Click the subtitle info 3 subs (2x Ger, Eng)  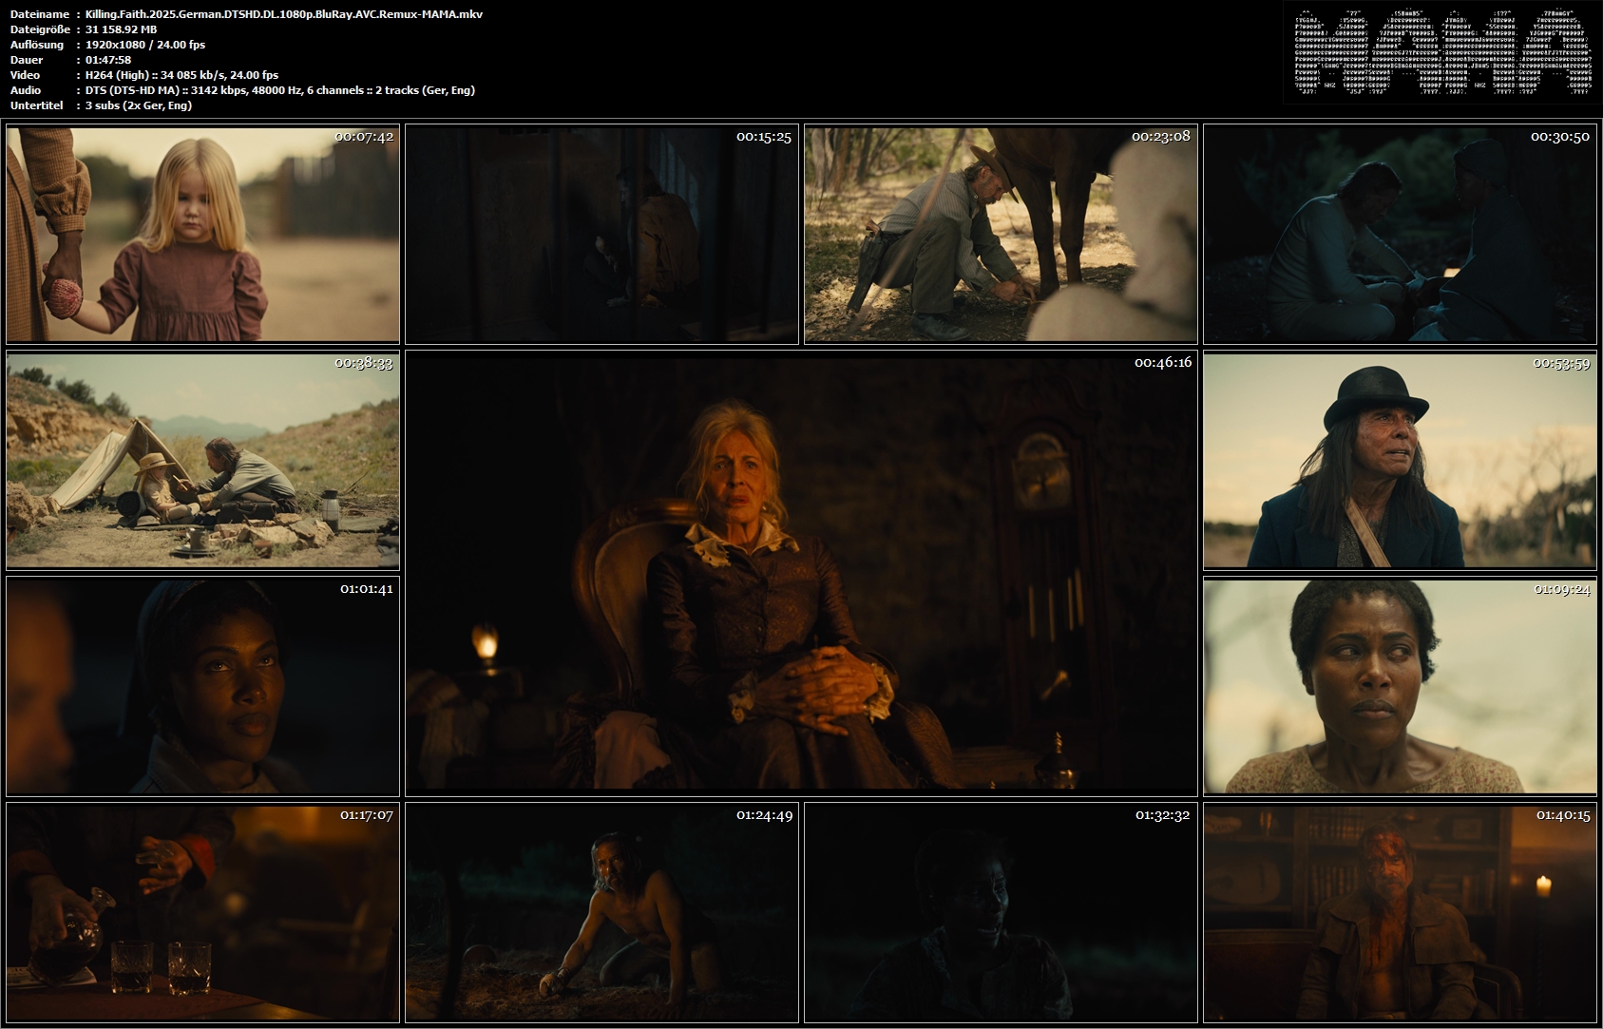(139, 105)
